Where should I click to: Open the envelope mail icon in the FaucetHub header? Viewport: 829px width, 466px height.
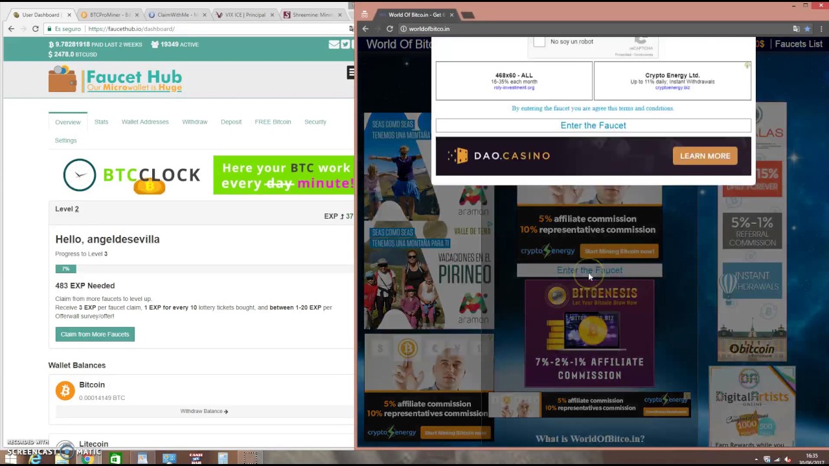tap(334, 44)
